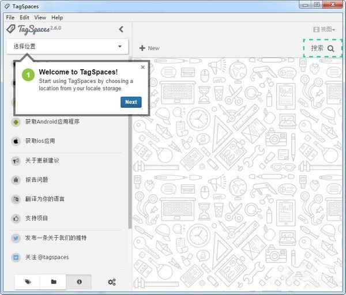The width and height of the screenshot is (346, 295).
Task: Collapse the left panel with the chevron
Action: coord(121,29)
